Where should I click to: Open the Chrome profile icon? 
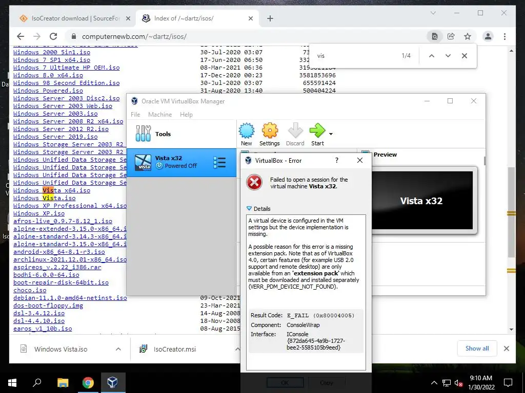tap(488, 36)
